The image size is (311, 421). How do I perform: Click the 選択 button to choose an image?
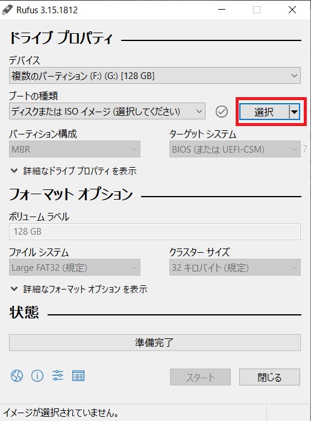coord(265,112)
